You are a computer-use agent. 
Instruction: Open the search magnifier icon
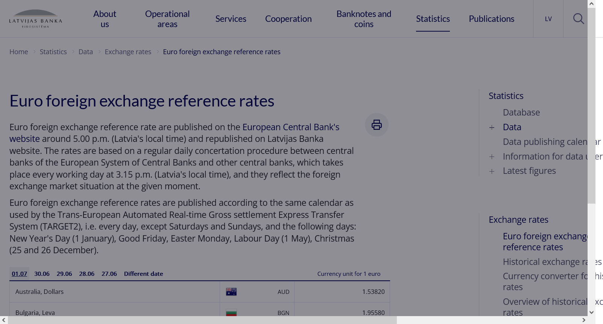578,19
